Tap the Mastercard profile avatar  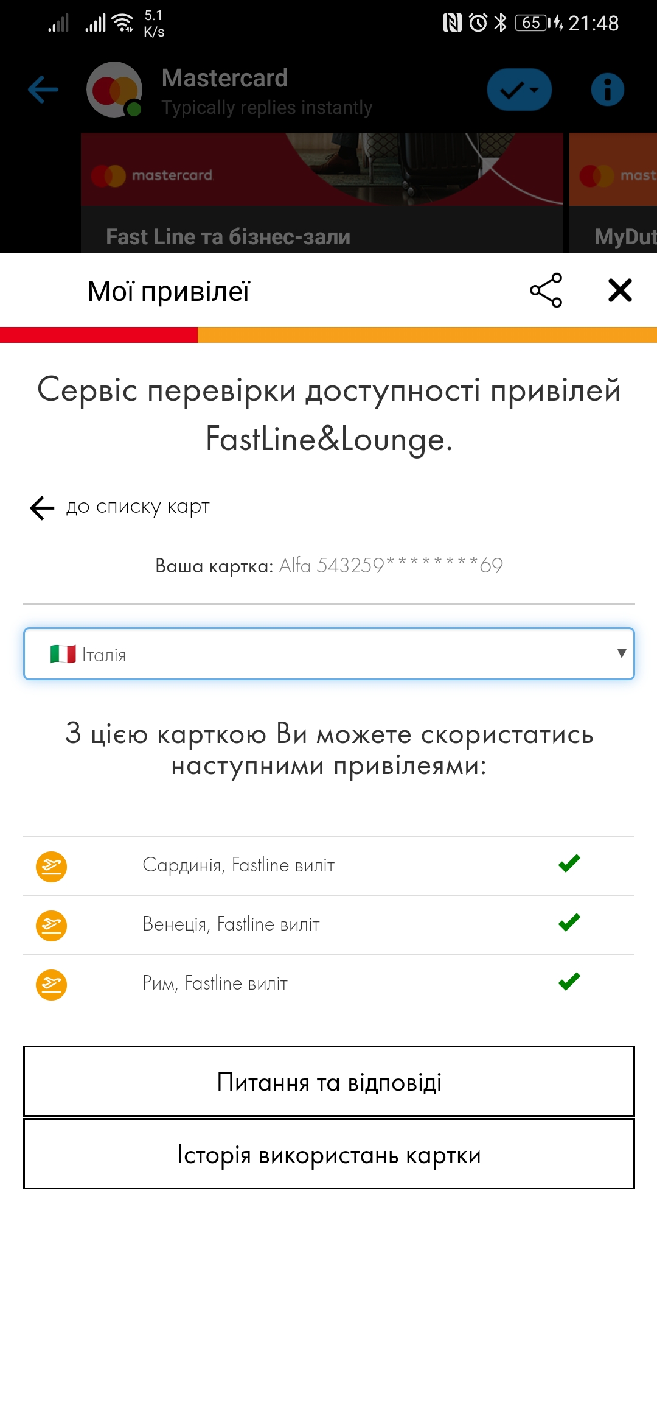114,90
